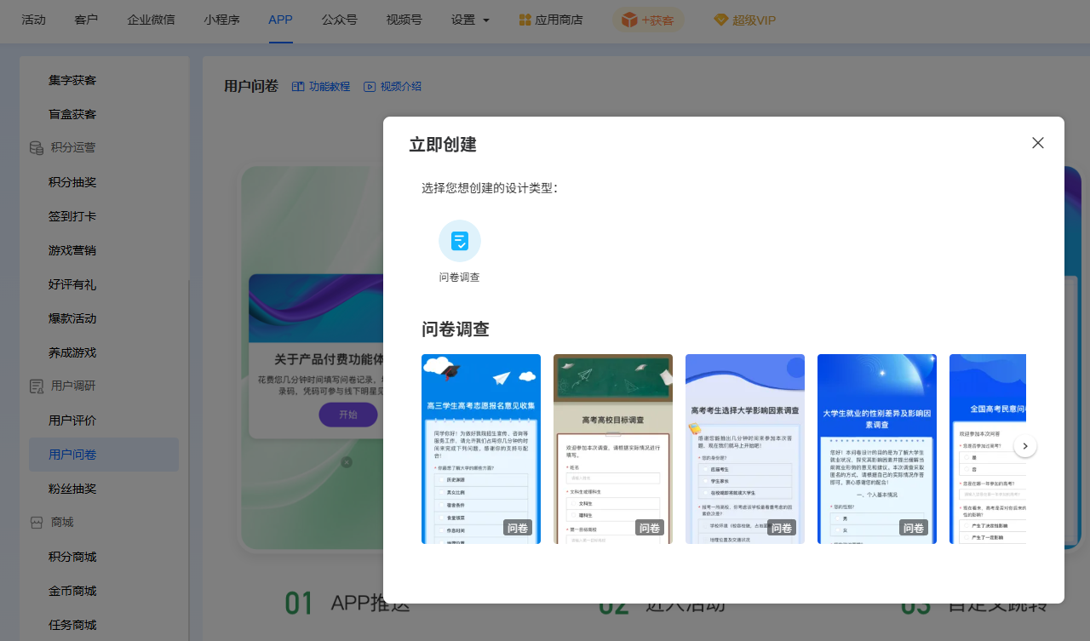Screen dimensions: 1090x641
Task: Pick 高考考生选择大学影响因素调查 template
Action: click(745, 449)
